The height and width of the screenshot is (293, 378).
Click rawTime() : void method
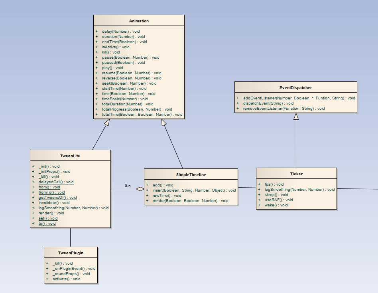coord(167,196)
